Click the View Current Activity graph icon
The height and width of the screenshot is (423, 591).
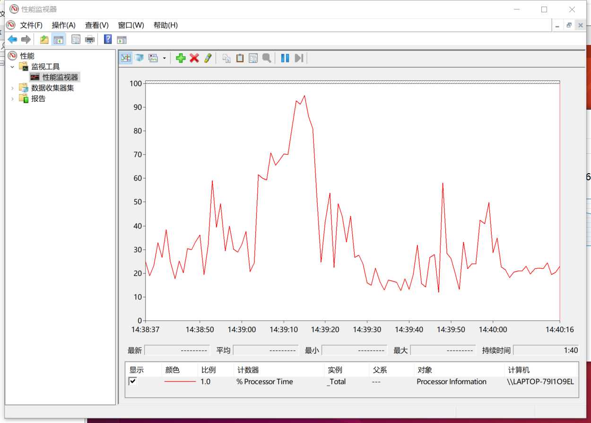(x=126, y=58)
